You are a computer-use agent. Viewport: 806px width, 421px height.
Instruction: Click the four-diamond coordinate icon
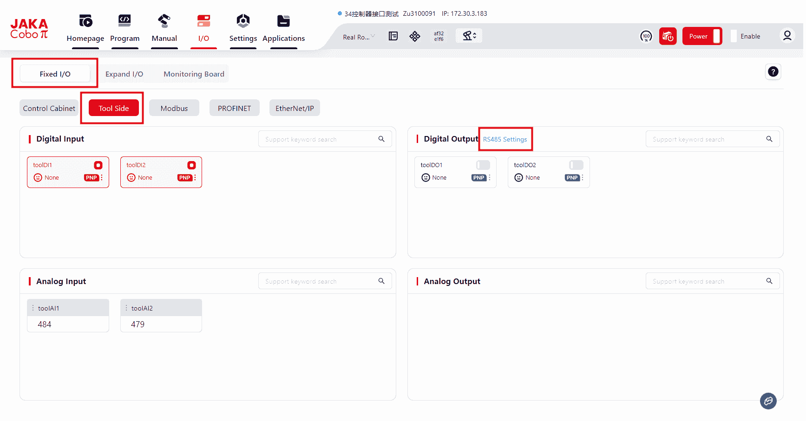click(x=415, y=36)
